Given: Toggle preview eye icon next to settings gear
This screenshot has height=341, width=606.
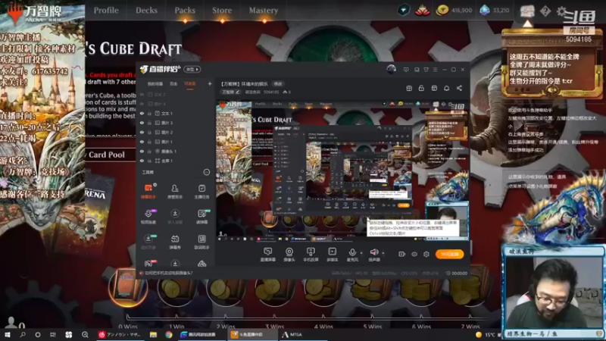Looking at the screenshot, I should point(414,254).
